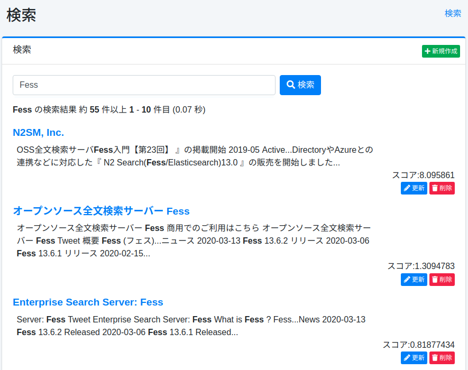The image size is (468, 370).
Task: Click the plus icon 新規作成 button
Action: pyautogui.click(x=441, y=51)
